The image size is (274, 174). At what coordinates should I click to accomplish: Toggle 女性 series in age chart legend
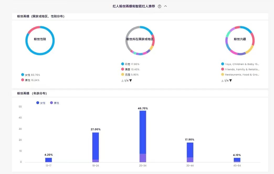coord(41,103)
